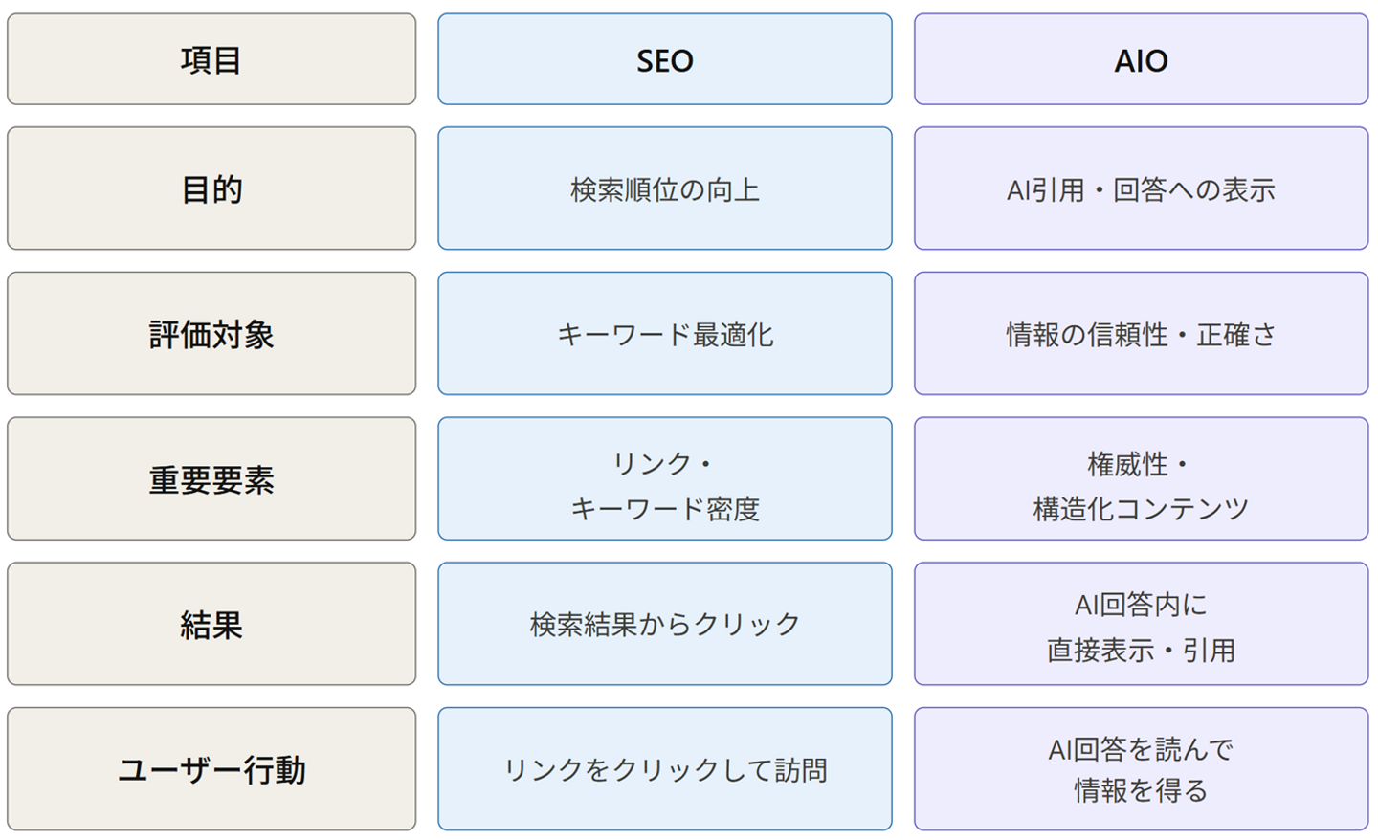This screenshot has height=840, width=1378.
Task: Click the SEO header text
Action: click(665, 60)
